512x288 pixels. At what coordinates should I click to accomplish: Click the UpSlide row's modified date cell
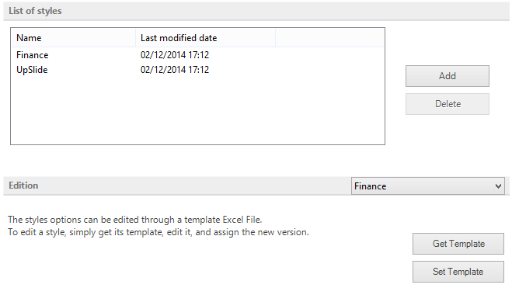[175, 70]
